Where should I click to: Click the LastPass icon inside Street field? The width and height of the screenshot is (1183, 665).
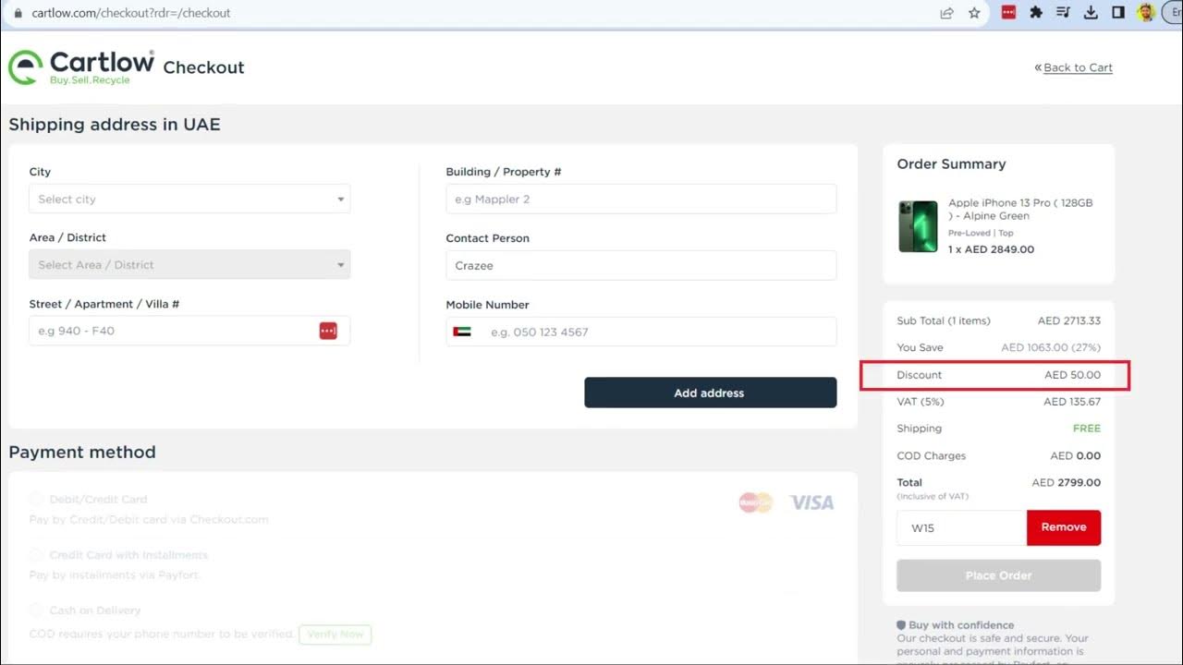328,331
